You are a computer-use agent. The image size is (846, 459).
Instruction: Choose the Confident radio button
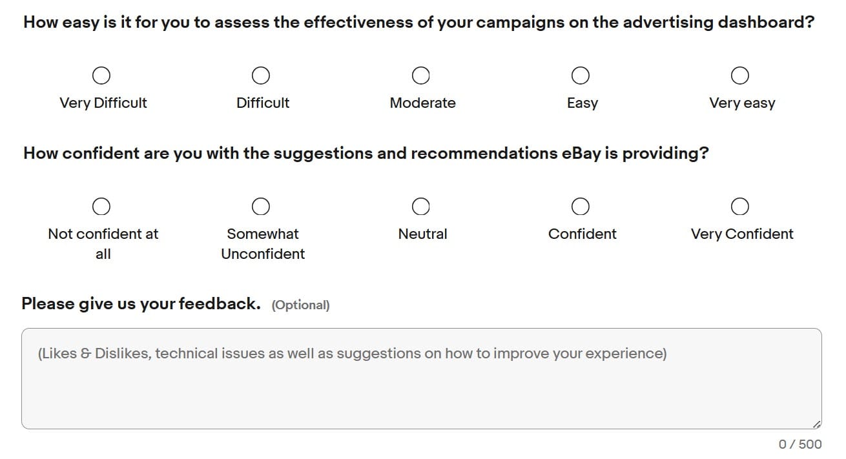tap(581, 207)
